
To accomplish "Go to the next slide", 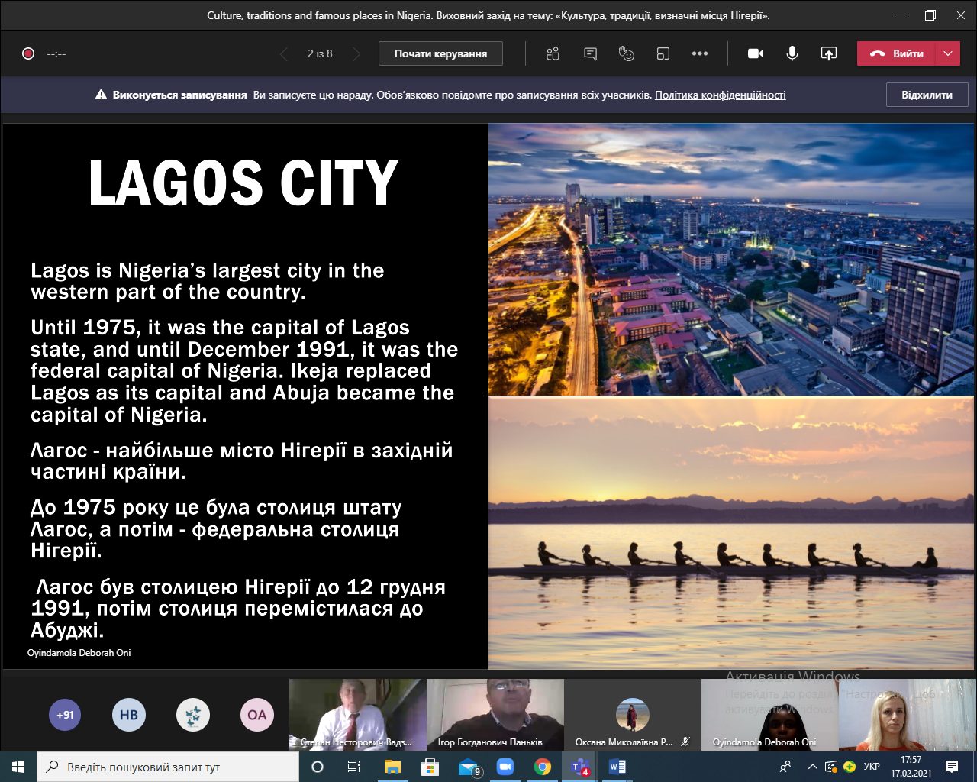I will 356,53.
